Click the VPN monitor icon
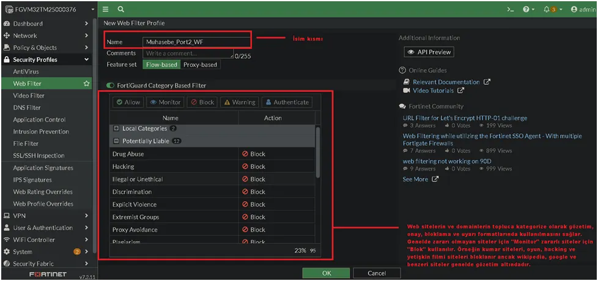Screen dimensions: 598x281 7,216
